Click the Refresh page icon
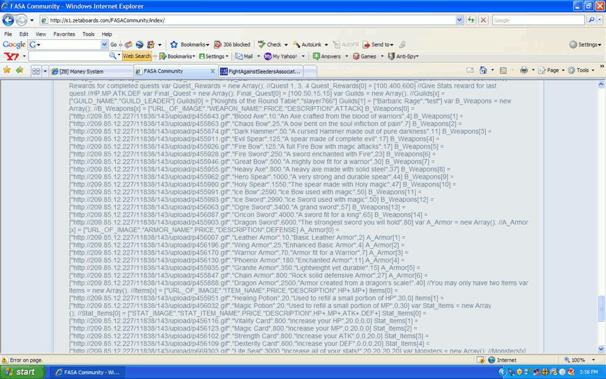This screenshot has width=606, height=379. point(471,20)
